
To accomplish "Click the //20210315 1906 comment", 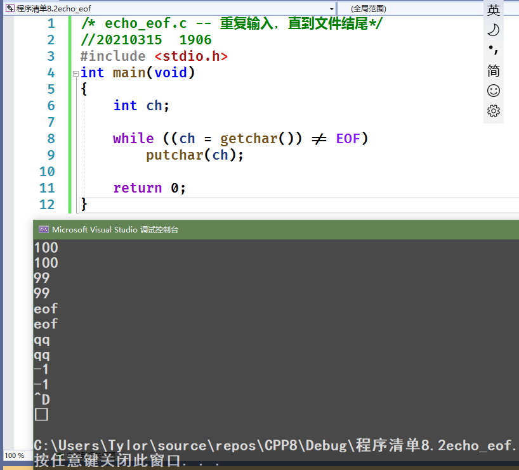I will (x=146, y=40).
